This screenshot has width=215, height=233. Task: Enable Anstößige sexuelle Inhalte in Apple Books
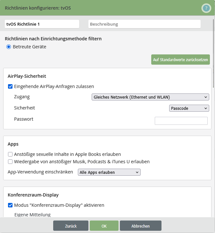click(x=10, y=154)
